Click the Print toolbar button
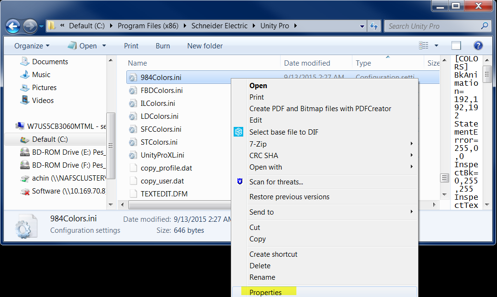Screen dimensions: 497x297 131,46
